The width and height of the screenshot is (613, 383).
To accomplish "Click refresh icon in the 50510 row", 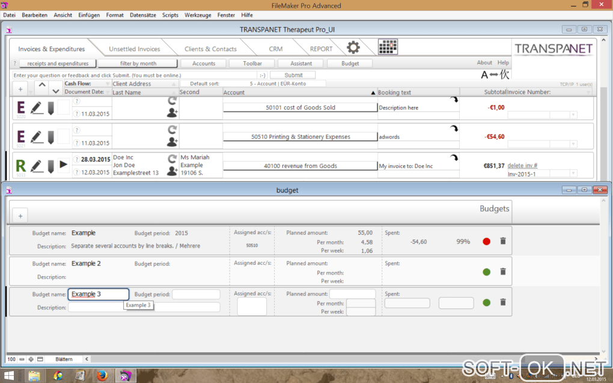I will pos(172,129).
